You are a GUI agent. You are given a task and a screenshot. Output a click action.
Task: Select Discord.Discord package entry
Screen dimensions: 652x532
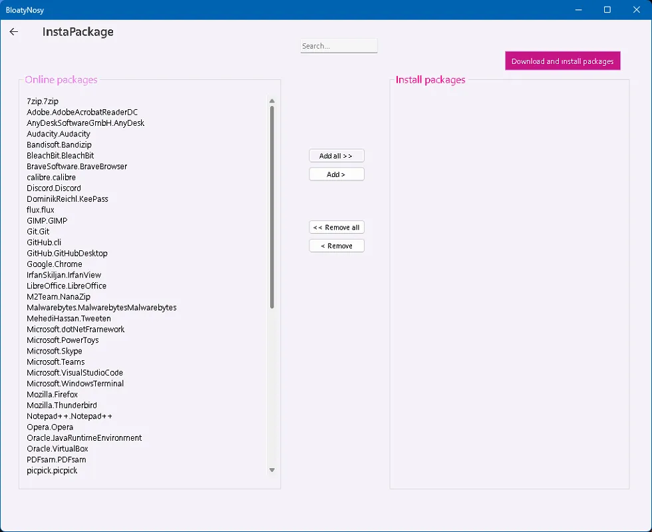(53, 188)
